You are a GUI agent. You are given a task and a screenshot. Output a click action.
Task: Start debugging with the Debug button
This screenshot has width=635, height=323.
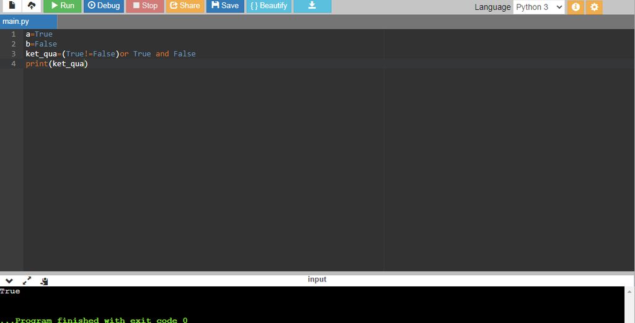104,6
